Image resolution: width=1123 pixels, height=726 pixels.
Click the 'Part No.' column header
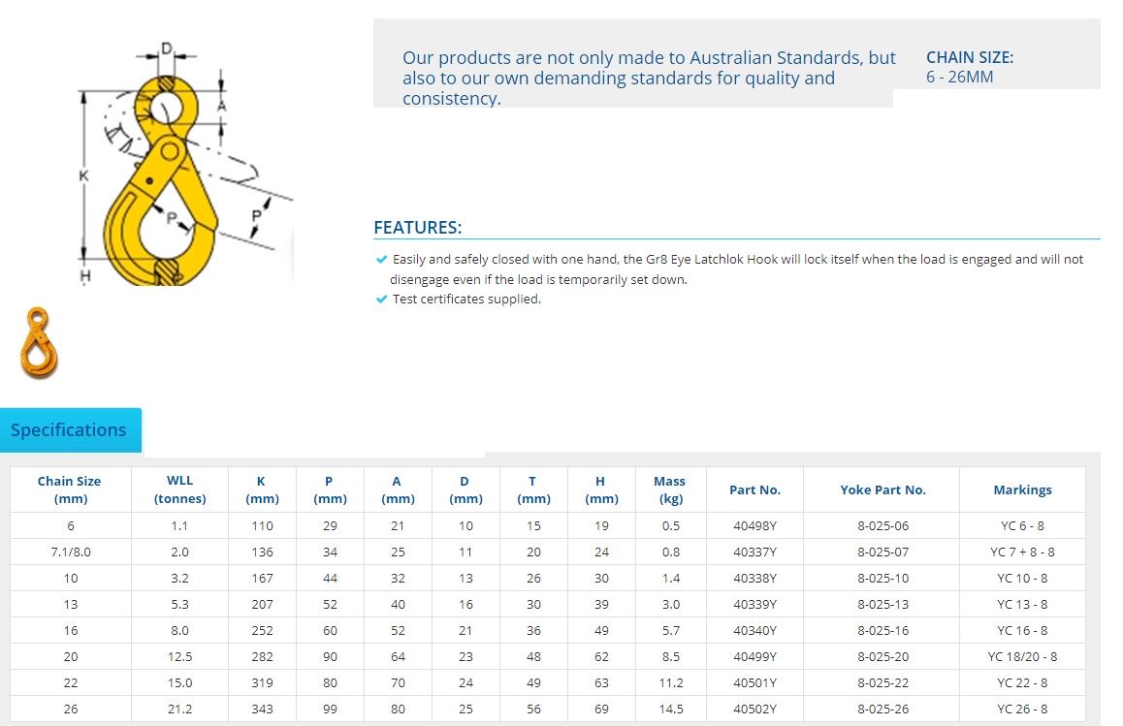(x=754, y=489)
